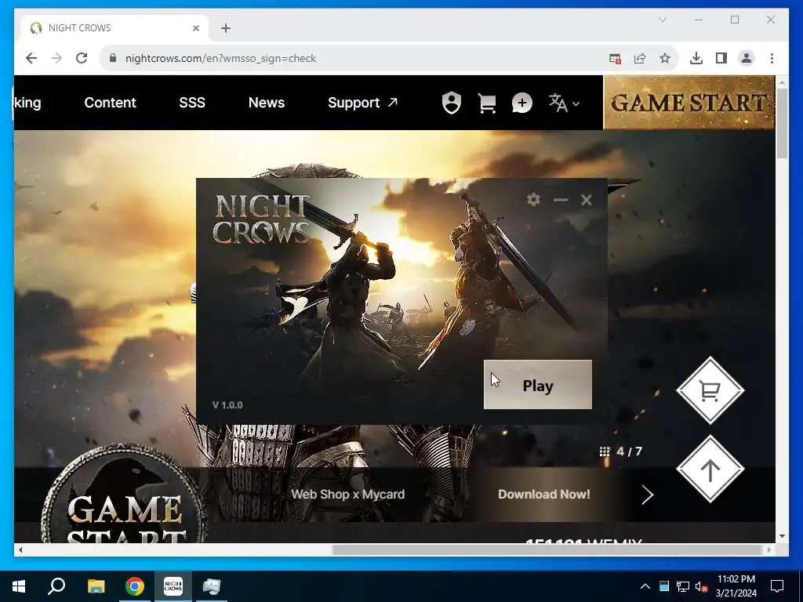Click the scroll-to-top diamond arrow
This screenshot has height=602, width=803.
pos(710,469)
